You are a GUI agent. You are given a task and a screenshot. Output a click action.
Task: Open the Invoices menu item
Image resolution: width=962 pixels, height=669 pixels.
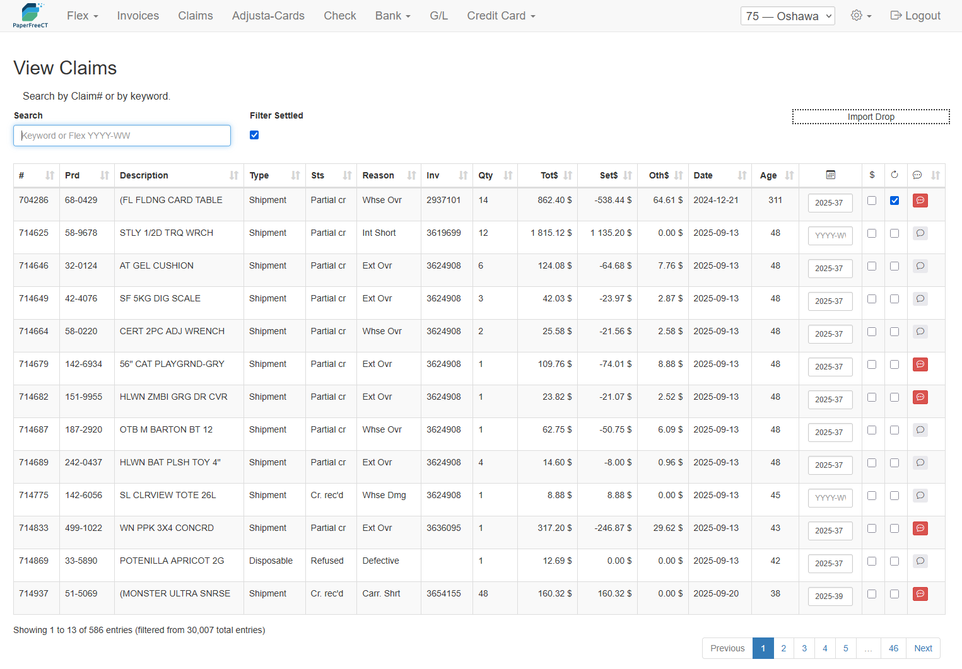point(138,16)
